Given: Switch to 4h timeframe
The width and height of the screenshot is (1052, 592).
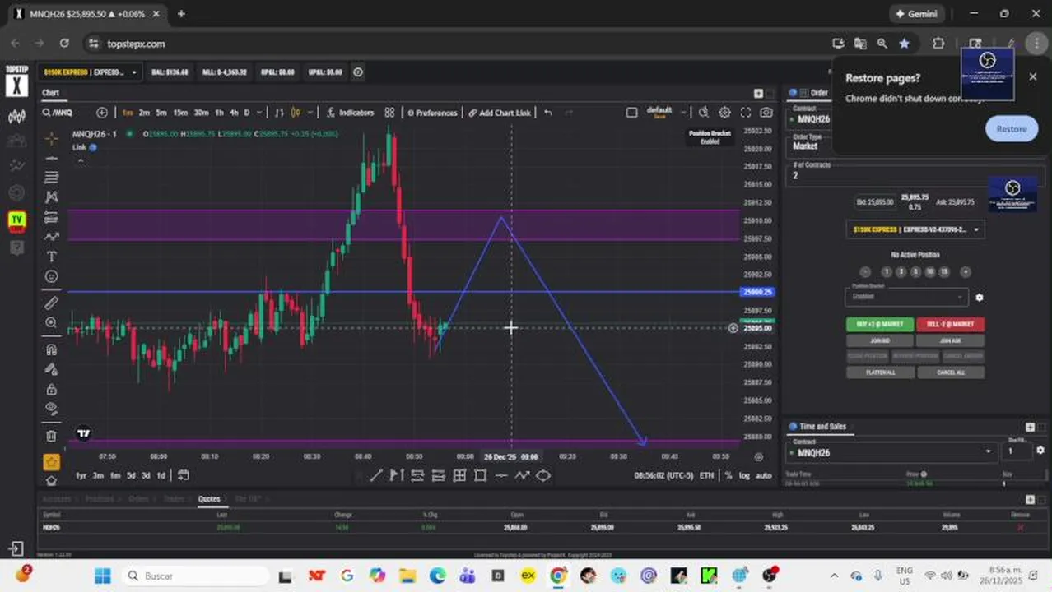Looking at the screenshot, I should (234, 113).
